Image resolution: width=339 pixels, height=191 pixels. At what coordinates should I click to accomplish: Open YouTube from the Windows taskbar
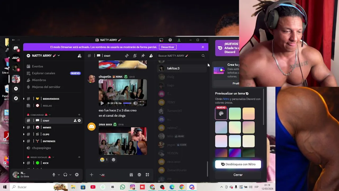point(93,187)
